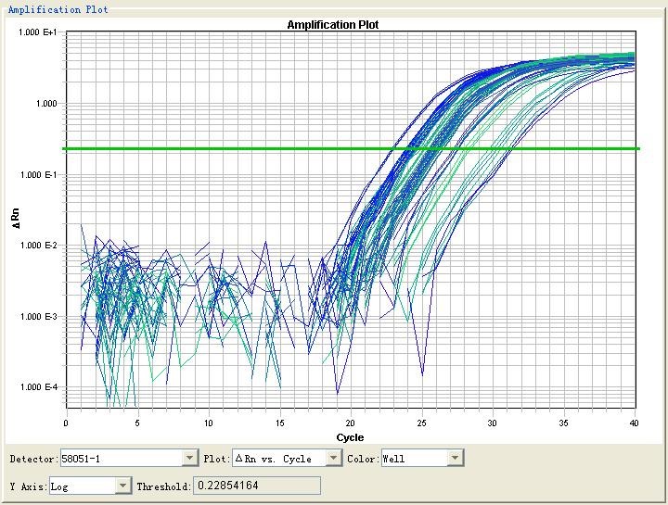Click the ΔRn y-axis label

click(15, 220)
